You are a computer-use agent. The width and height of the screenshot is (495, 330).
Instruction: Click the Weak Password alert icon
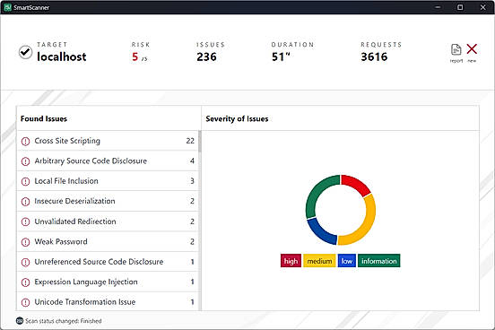pos(25,242)
